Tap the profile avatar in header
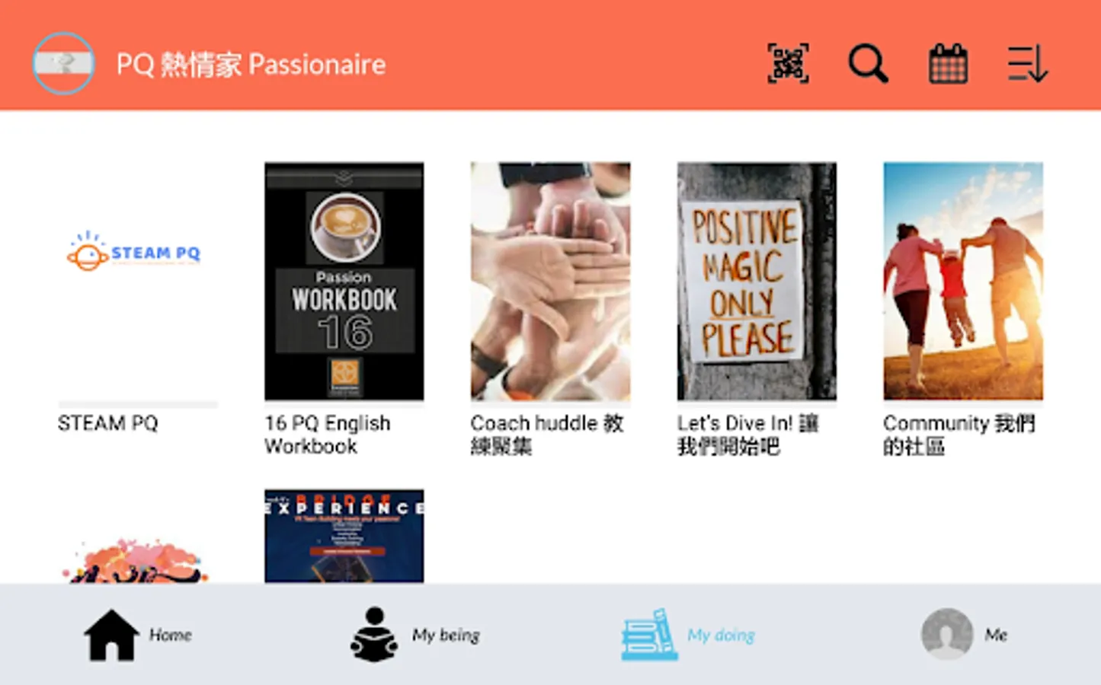The height and width of the screenshot is (685, 1101). click(x=64, y=63)
